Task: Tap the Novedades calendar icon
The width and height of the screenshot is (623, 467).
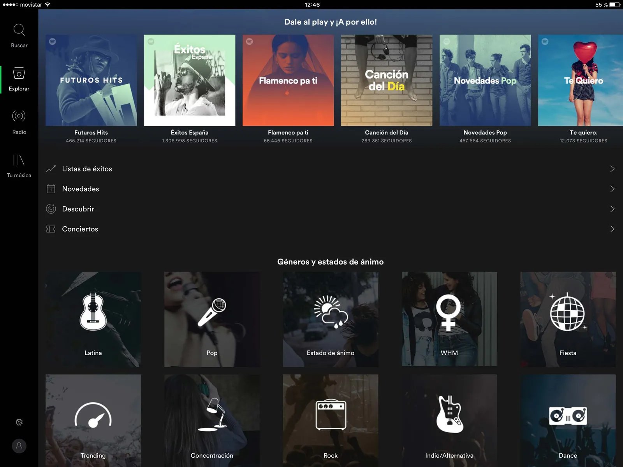Action: [51, 189]
